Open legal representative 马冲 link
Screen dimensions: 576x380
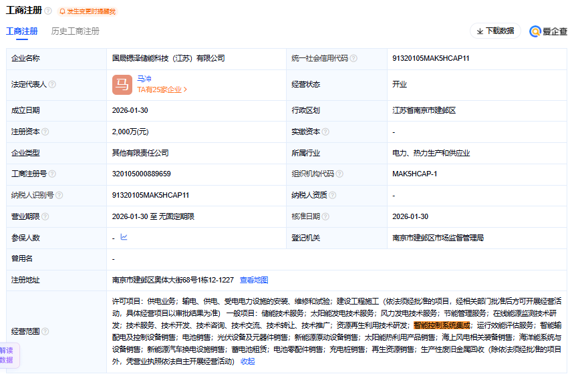tap(144, 79)
